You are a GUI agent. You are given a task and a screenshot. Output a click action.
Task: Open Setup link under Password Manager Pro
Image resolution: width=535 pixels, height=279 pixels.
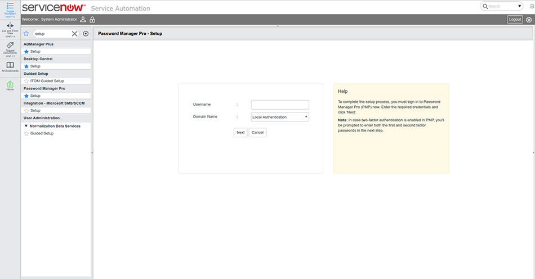point(35,96)
